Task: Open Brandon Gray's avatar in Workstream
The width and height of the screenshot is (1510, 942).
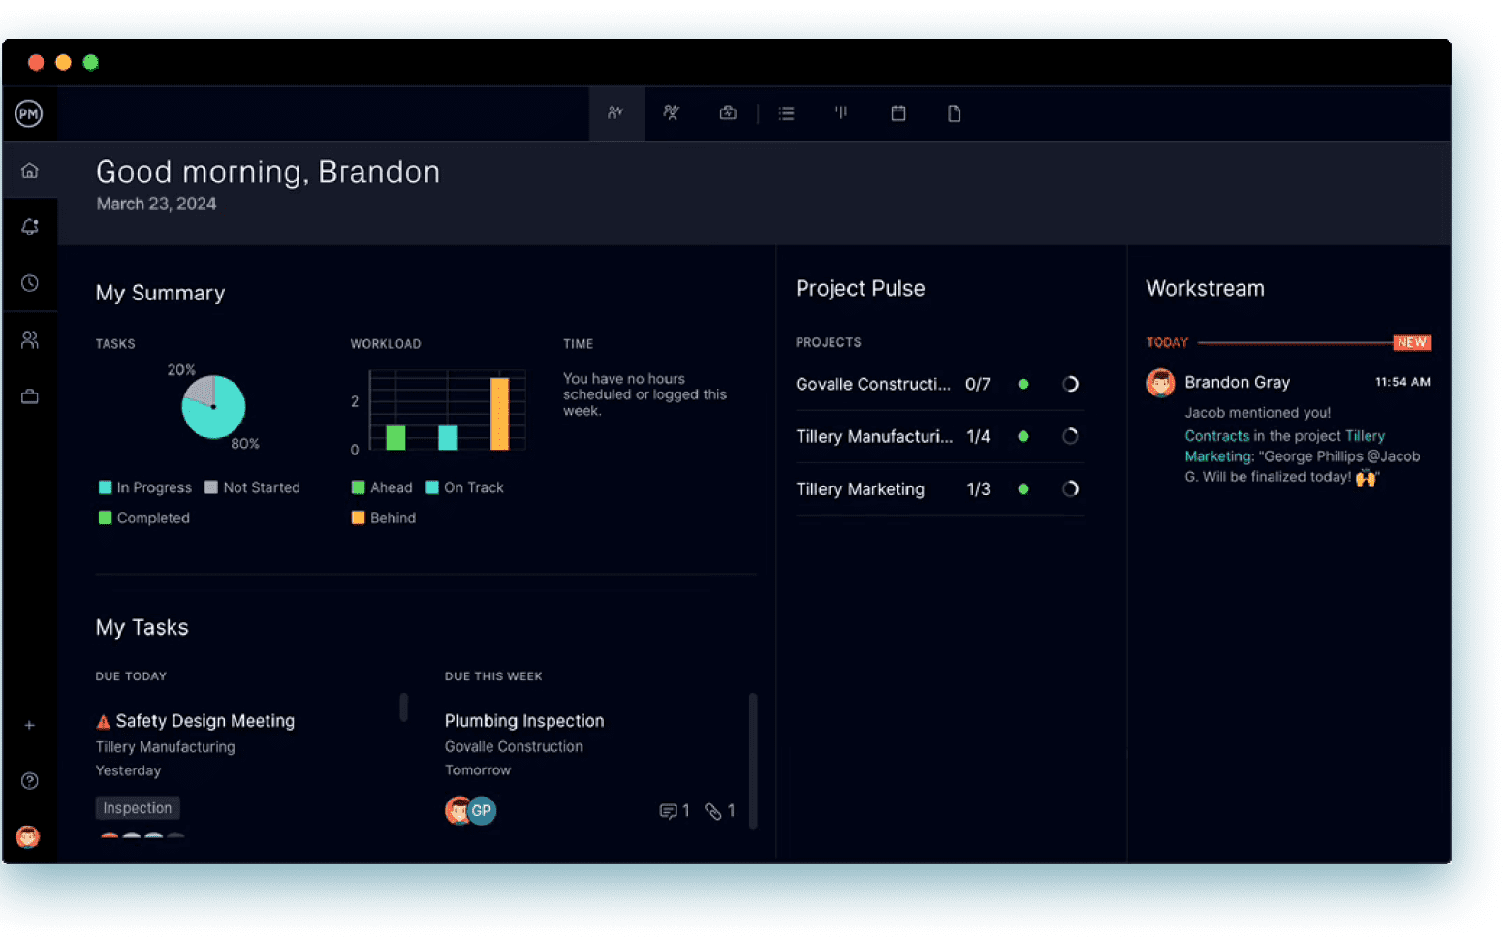Action: coord(1160,382)
